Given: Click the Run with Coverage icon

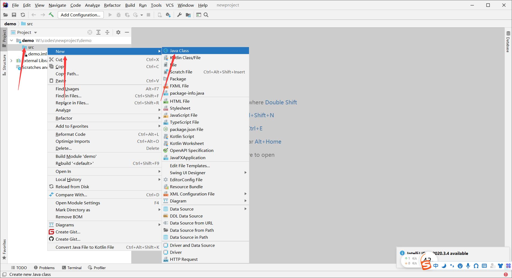Looking at the screenshot, I should (x=127, y=15).
